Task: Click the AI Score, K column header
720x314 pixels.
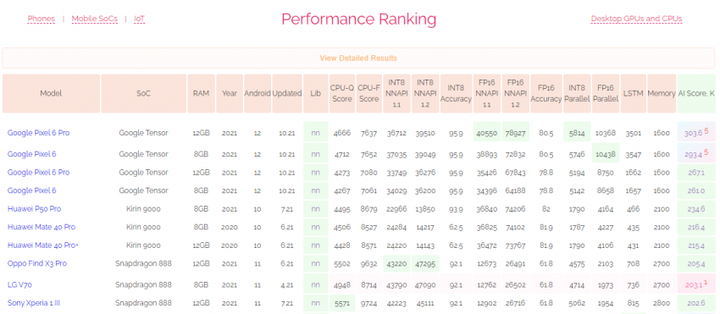Action: [696, 94]
